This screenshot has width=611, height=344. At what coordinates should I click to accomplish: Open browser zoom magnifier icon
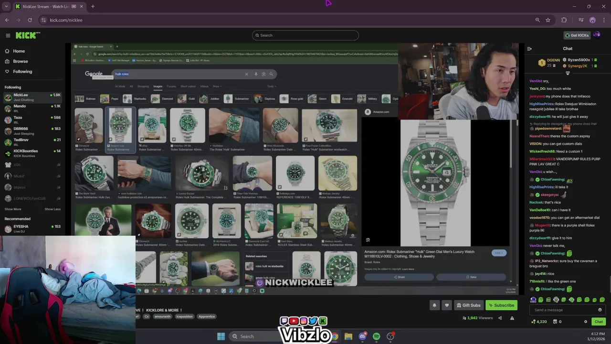[x=537, y=20]
